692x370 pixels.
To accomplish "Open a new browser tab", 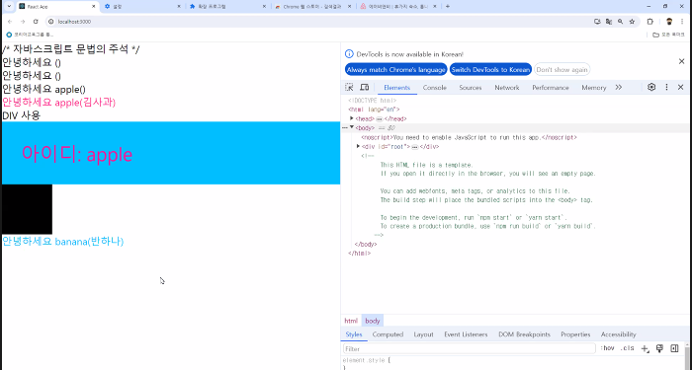I will coord(448,6).
